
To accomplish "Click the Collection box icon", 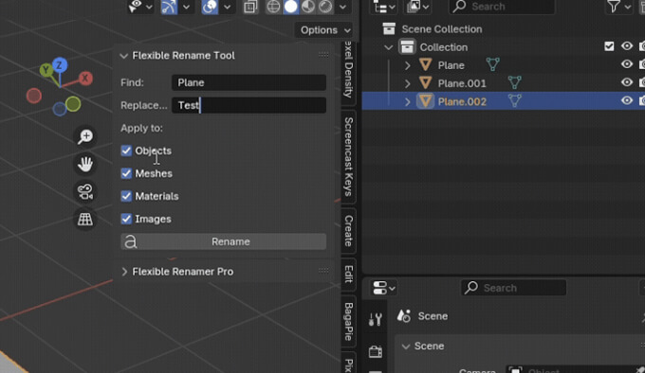I will pyautogui.click(x=407, y=47).
